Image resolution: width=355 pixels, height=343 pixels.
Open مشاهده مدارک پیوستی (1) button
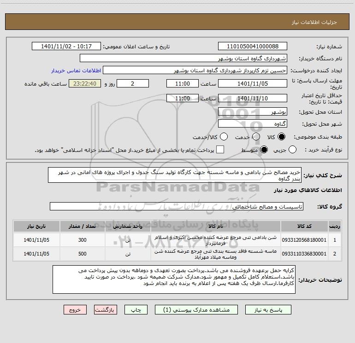(196, 310)
